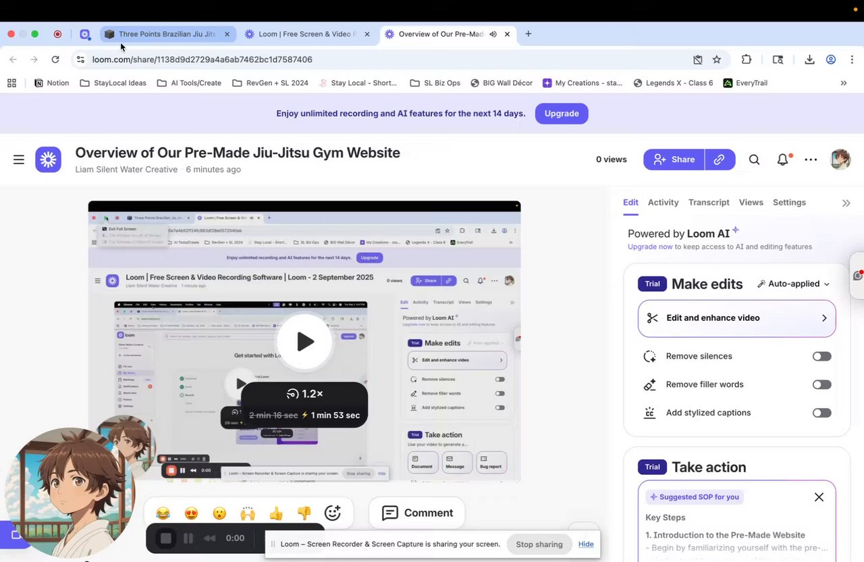Screen dimensions: 864x562
Task: React with thumbs down emoji
Action: [304, 513]
